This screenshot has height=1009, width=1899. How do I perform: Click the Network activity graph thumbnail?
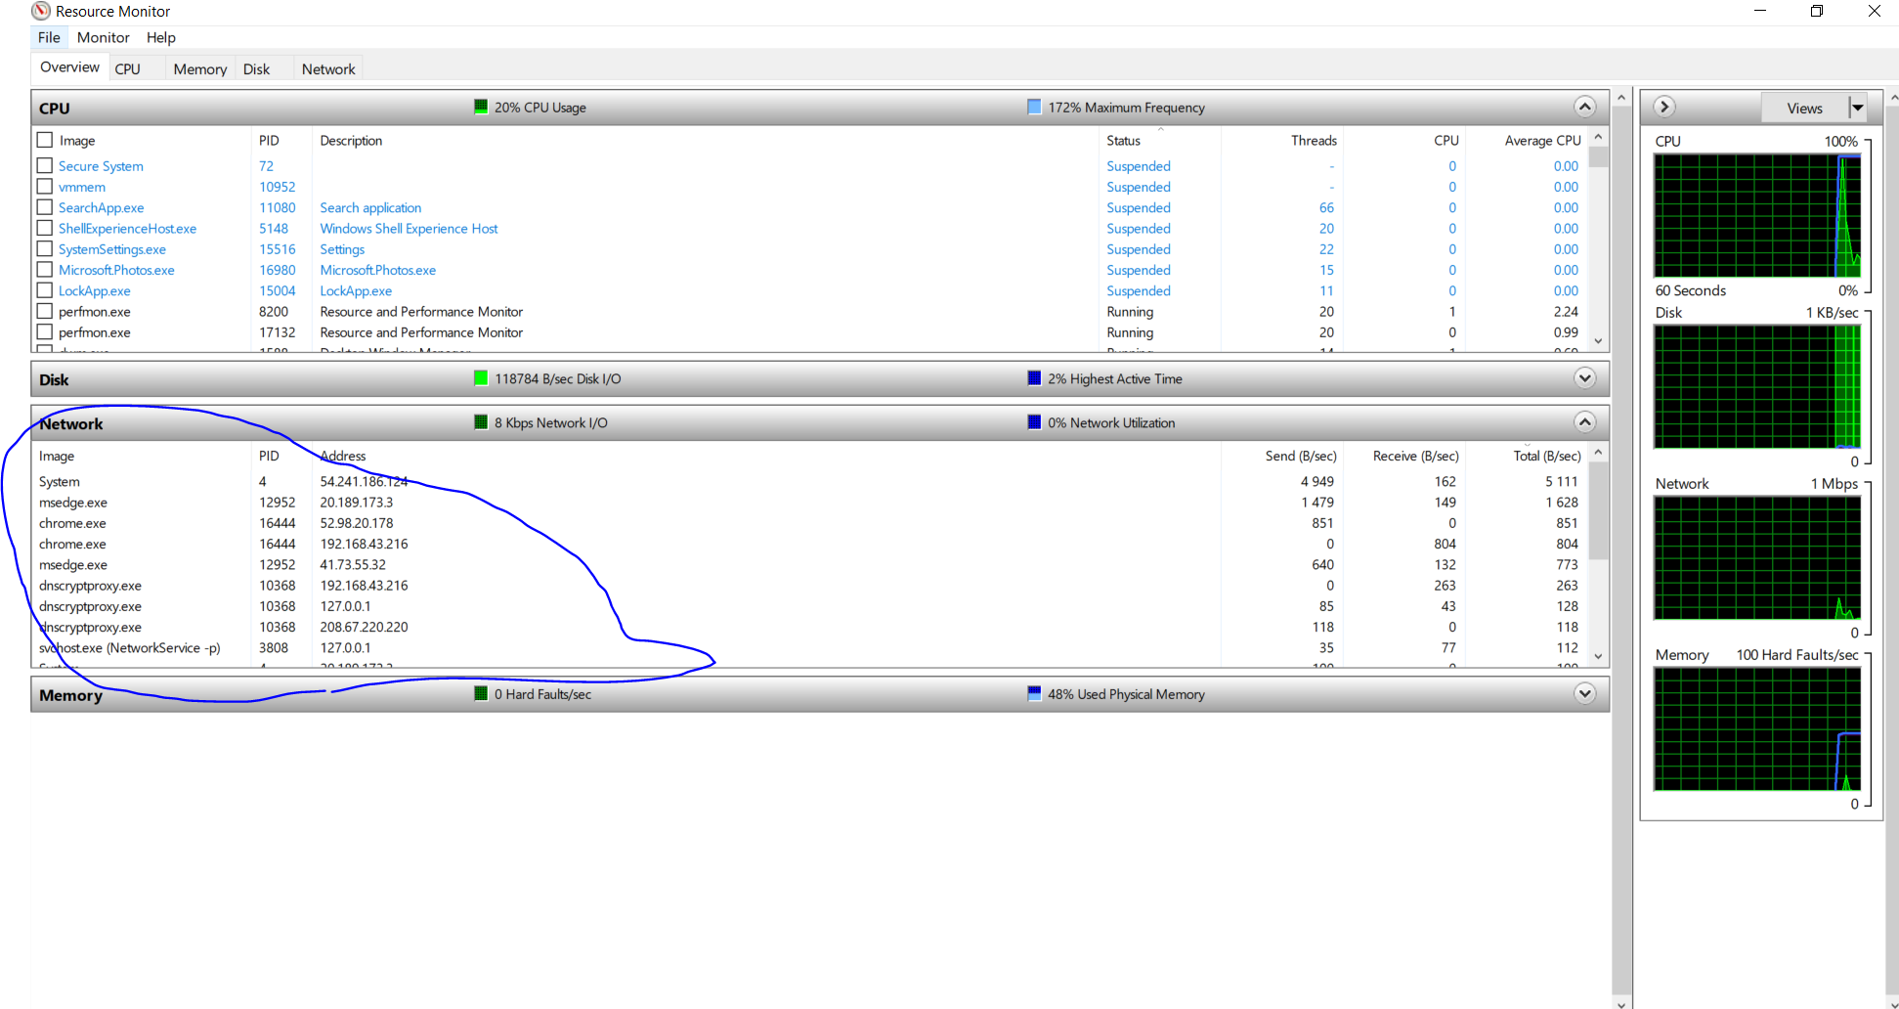coord(1757,557)
